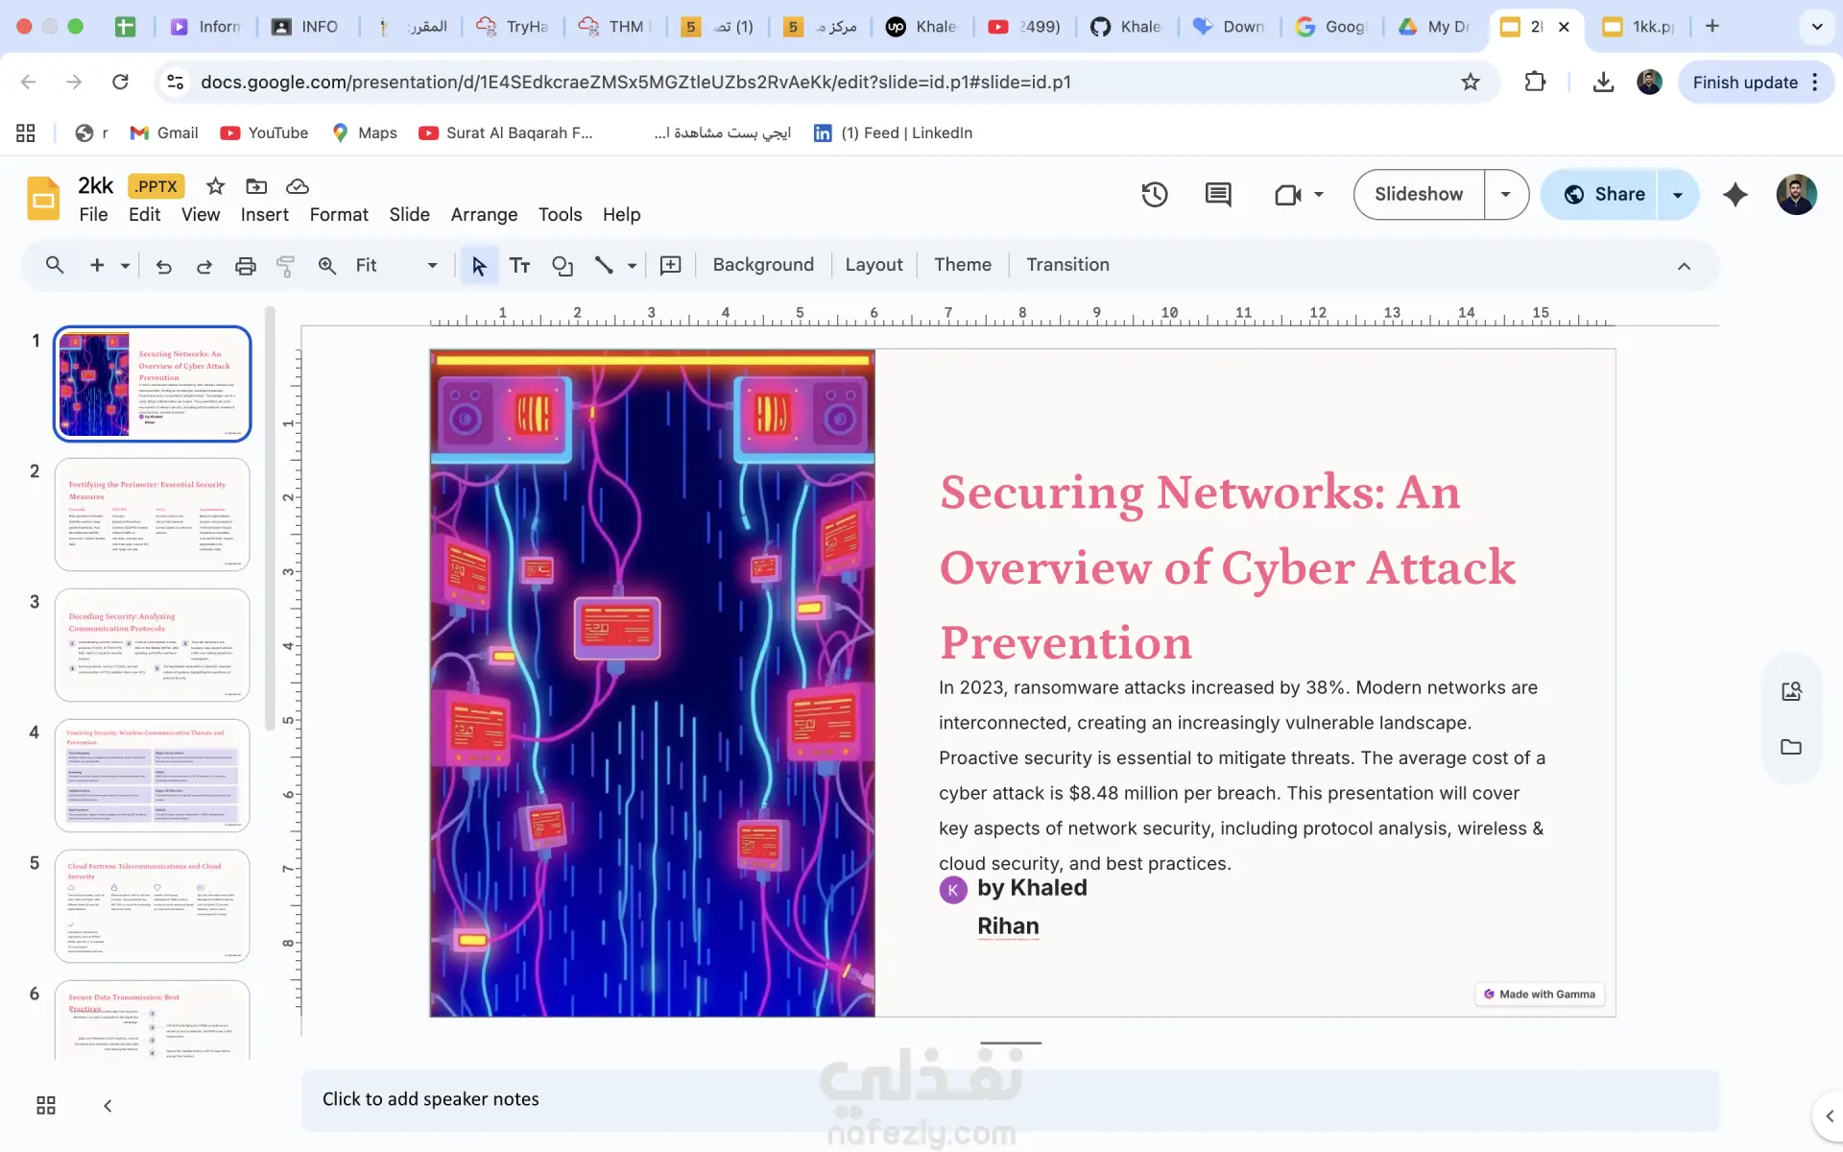This screenshot has width=1843, height=1152.
Task: Expand the Share options dropdown arrow
Action: coord(1677,195)
